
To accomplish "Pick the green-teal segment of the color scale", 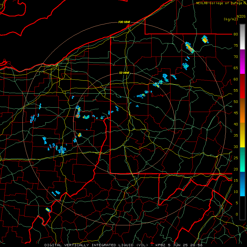I will pyautogui.click(x=242, y=159).
